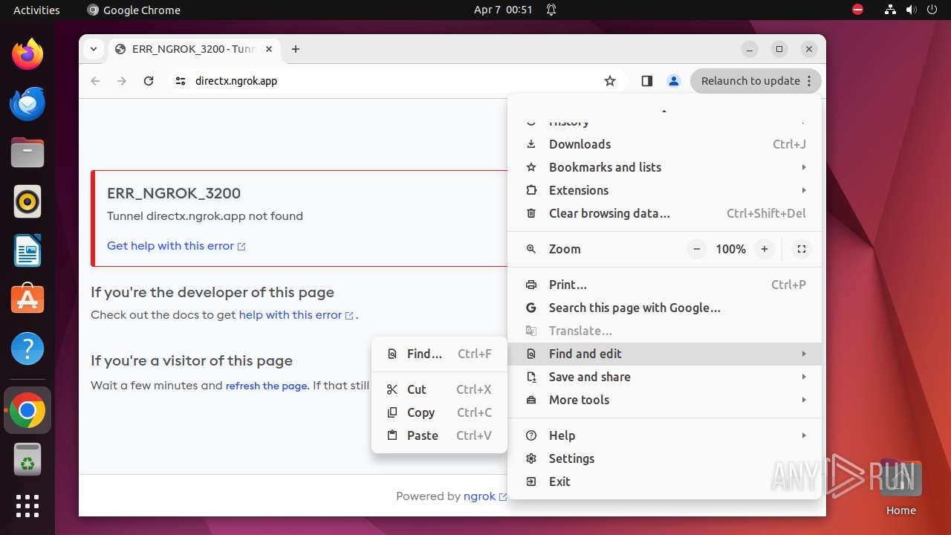Open the Chrome profile avatar

coord(674,81)
